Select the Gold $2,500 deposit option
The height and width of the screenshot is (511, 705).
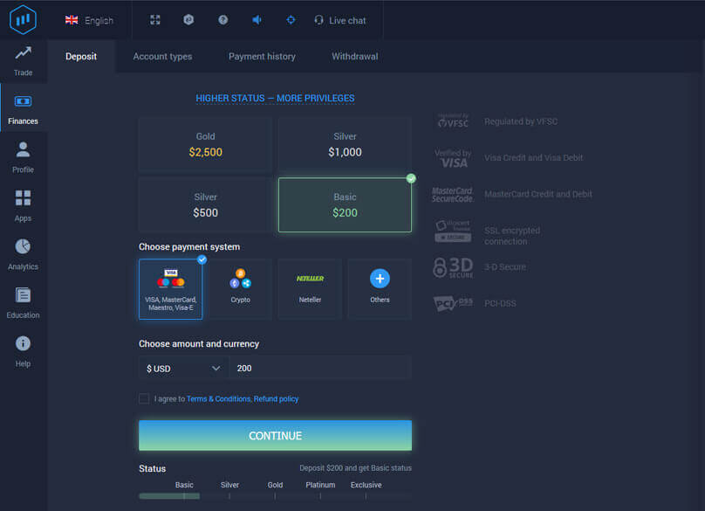coord(204,144)
